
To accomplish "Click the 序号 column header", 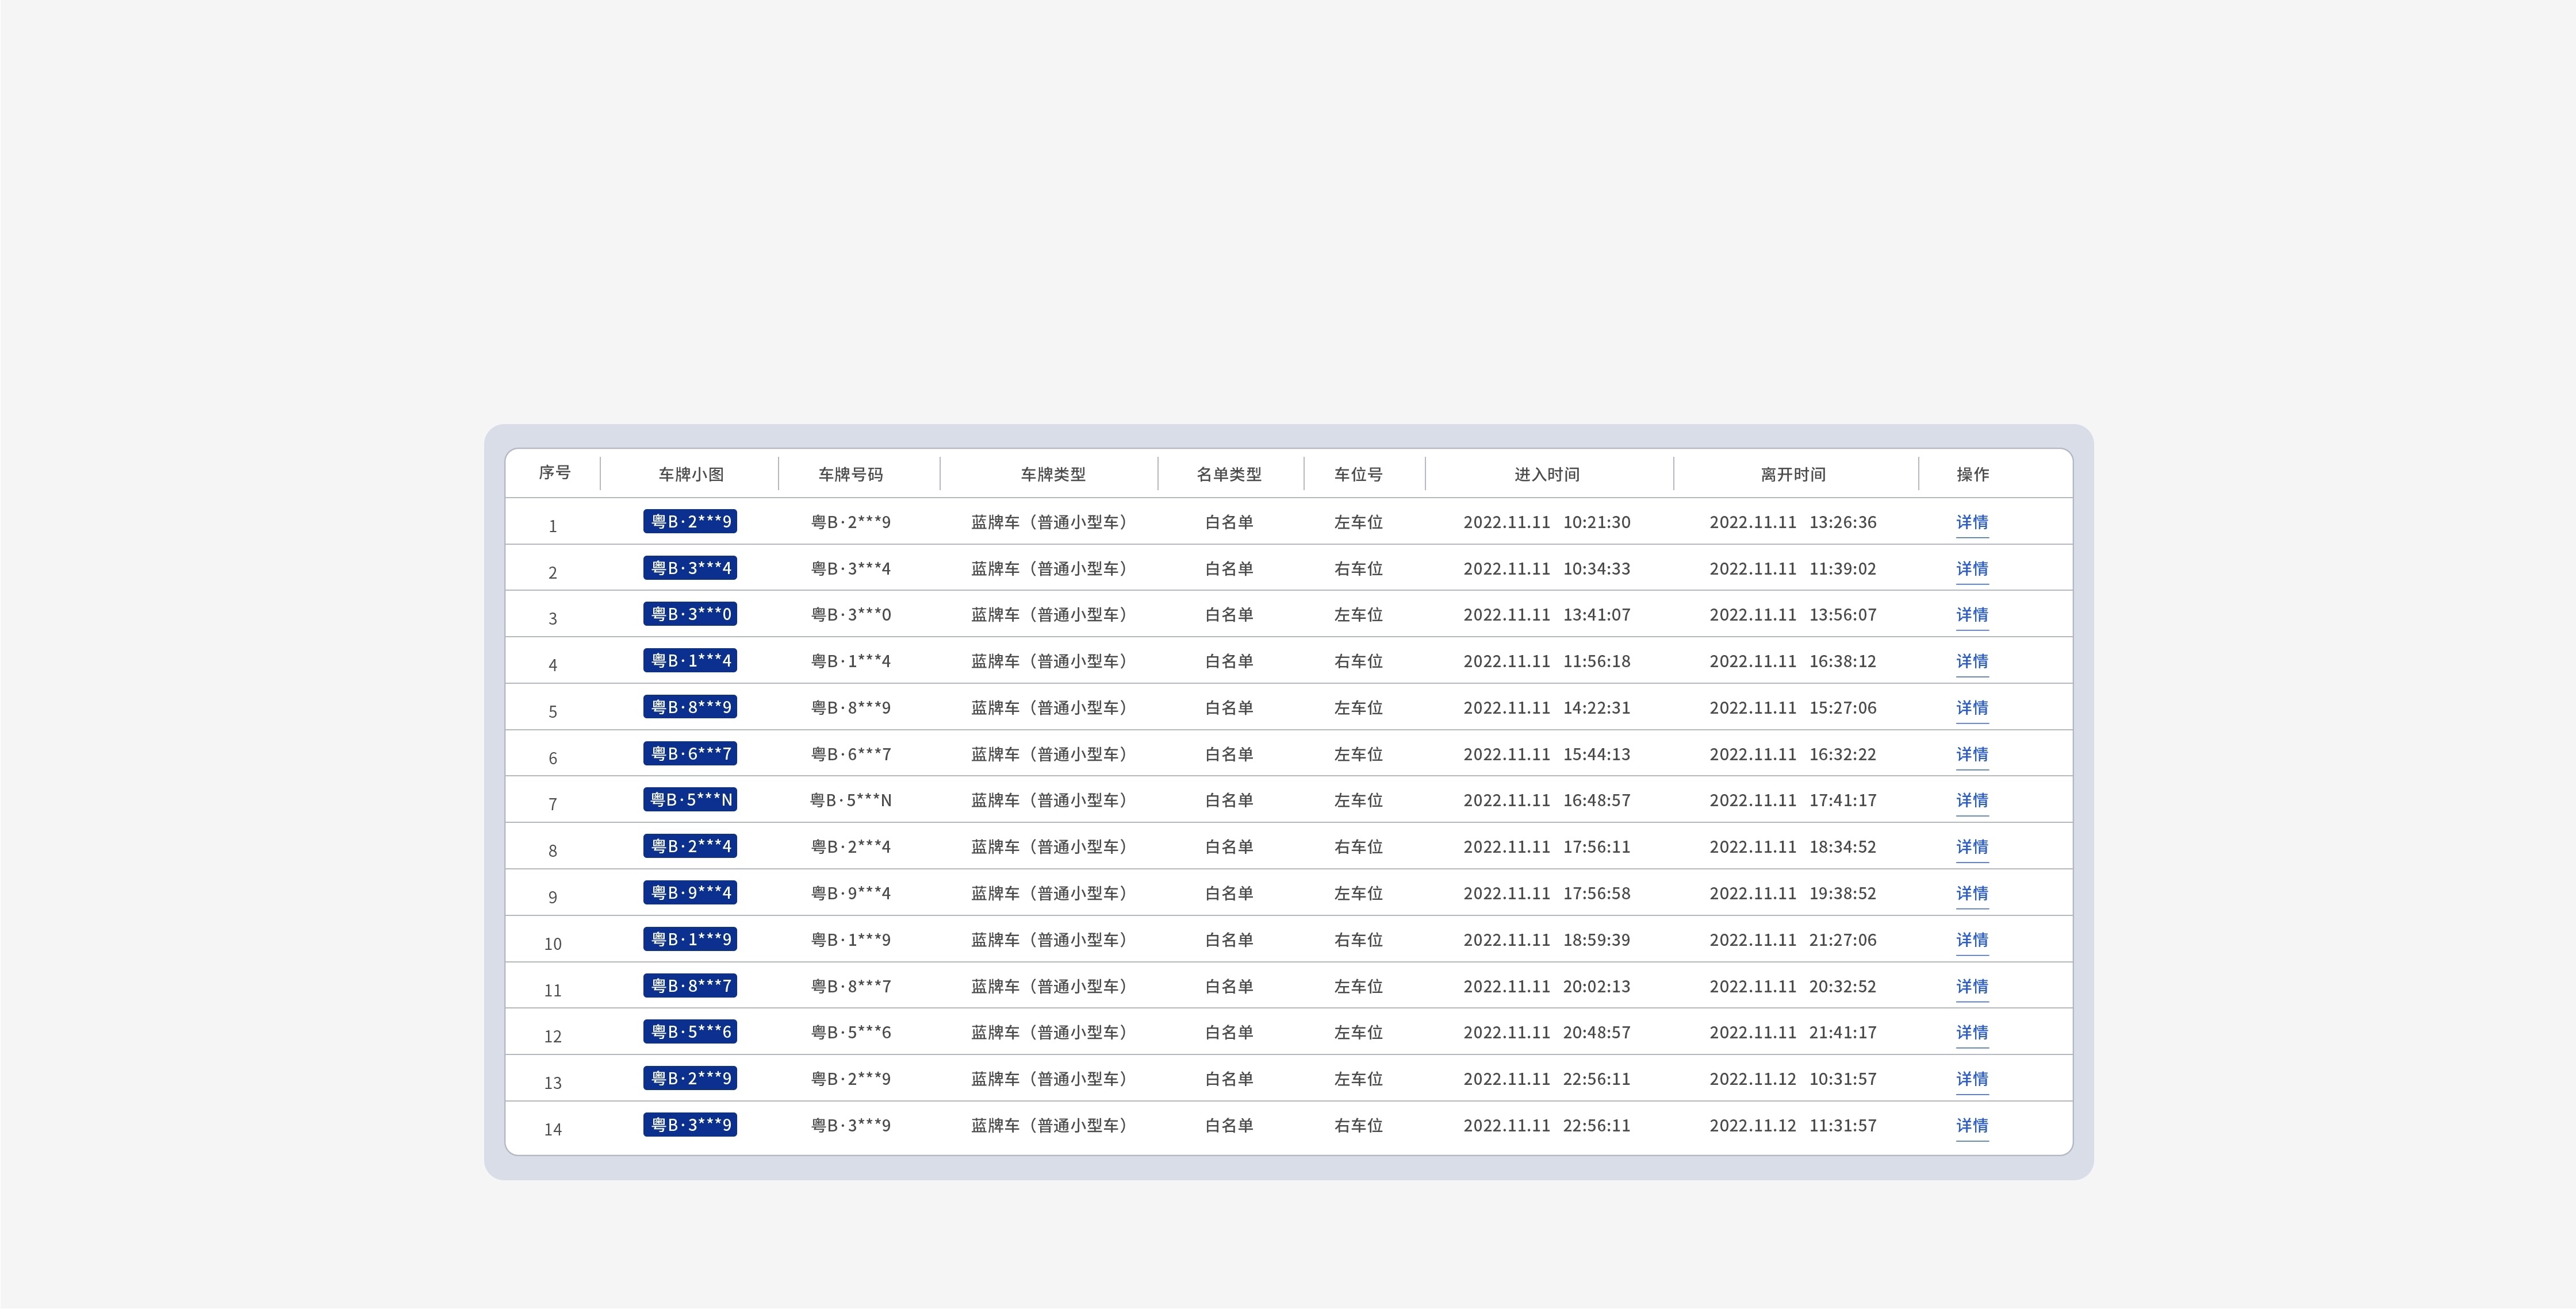I will coord(554,473).
